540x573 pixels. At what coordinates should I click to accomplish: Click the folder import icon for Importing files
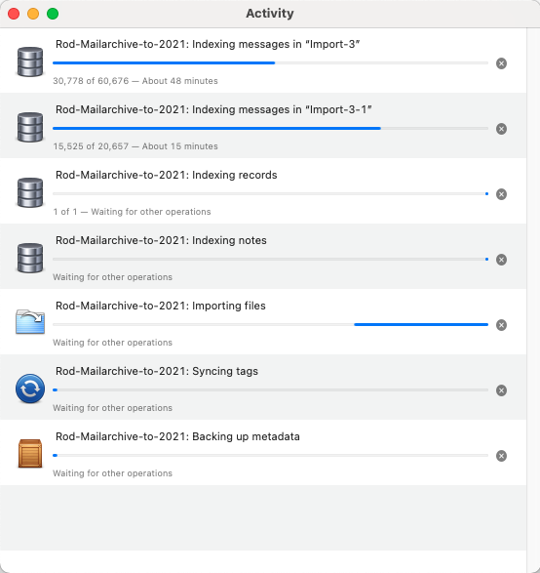30,321
